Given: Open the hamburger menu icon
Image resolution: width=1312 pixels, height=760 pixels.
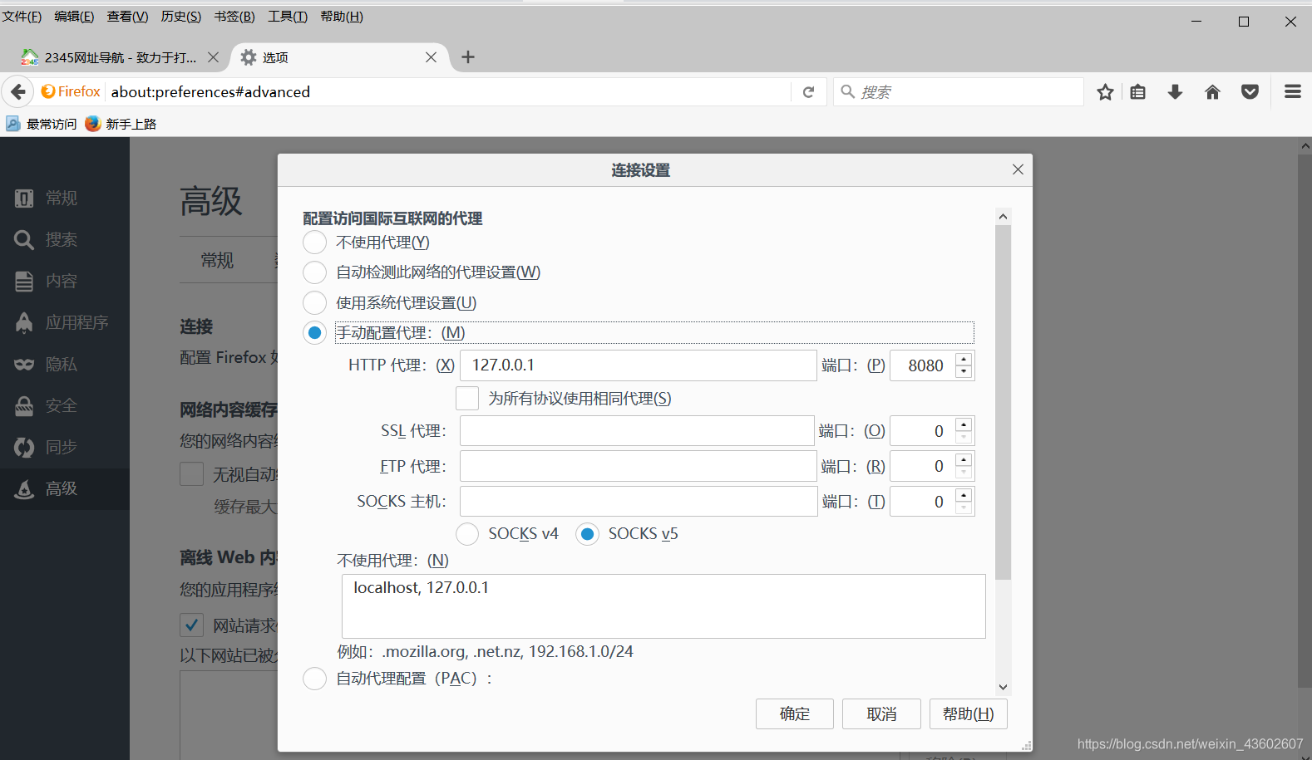Looking at the screenshot, I should point(1293,92).
